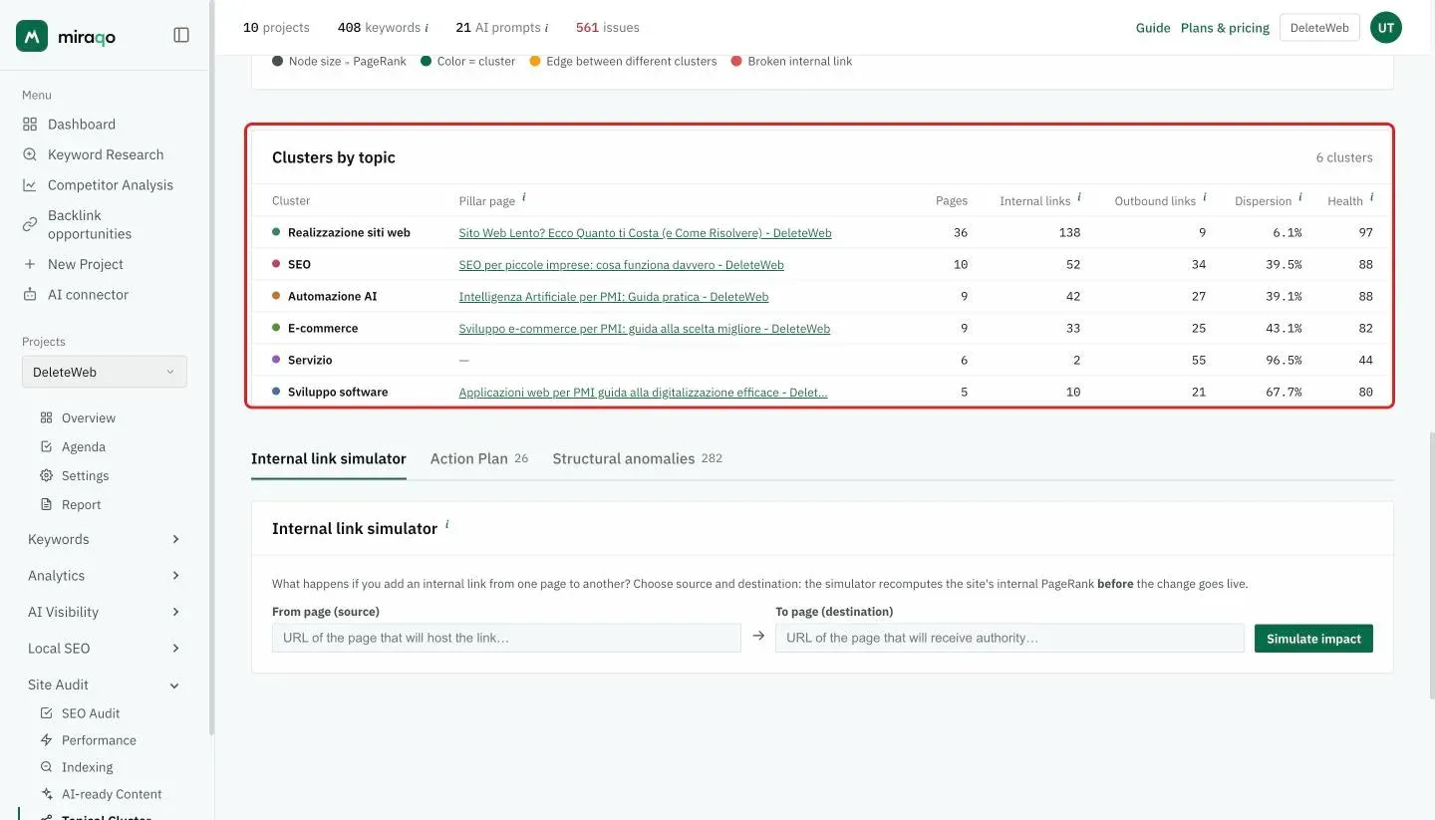The width and height of the screenshot is (1435, 820).
Task: Switch to the Action Plan tab
Action: [x=479, y=458]
